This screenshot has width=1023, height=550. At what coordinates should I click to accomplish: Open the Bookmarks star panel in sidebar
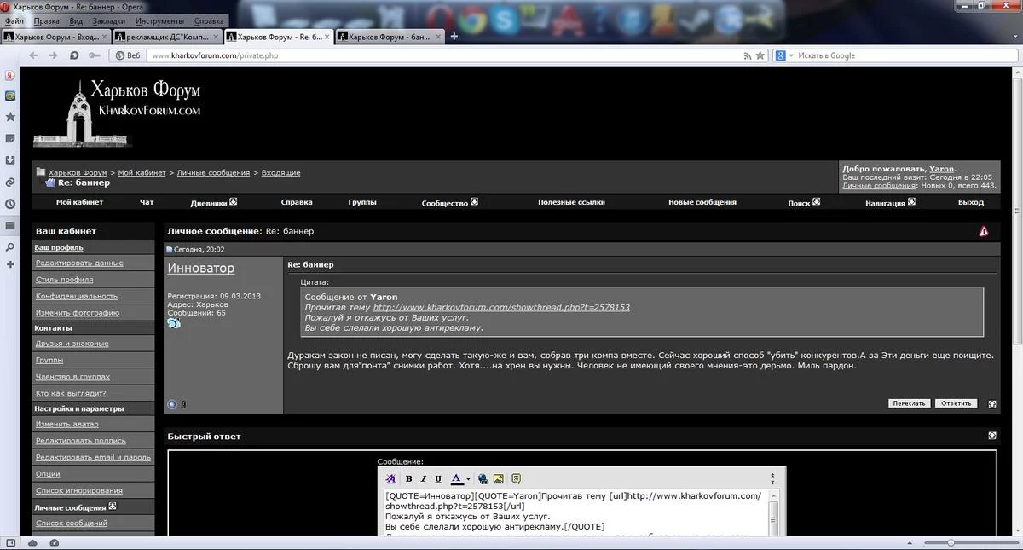[9, 117]
